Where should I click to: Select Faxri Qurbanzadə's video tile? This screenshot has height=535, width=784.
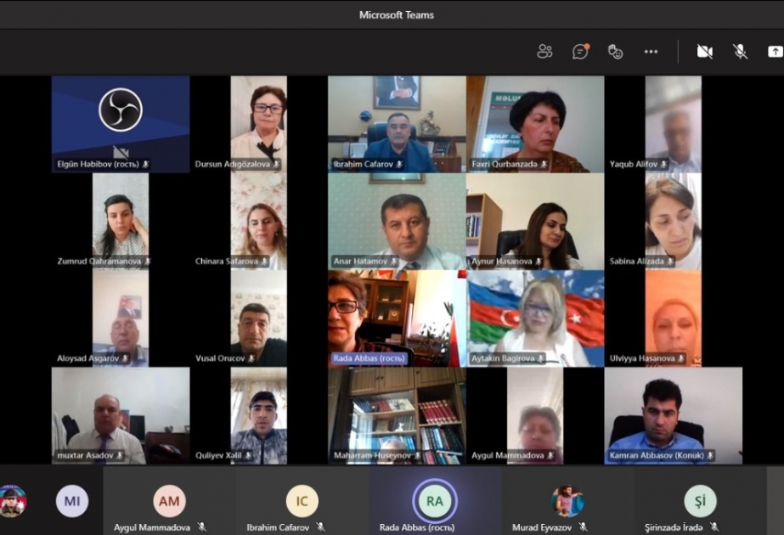tap(535, 124)
